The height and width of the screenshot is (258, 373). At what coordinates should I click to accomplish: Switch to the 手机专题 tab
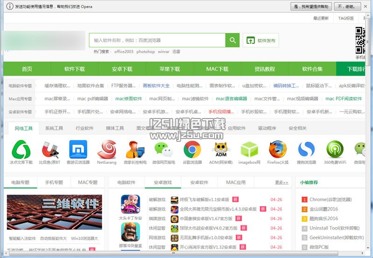point(54,182)
